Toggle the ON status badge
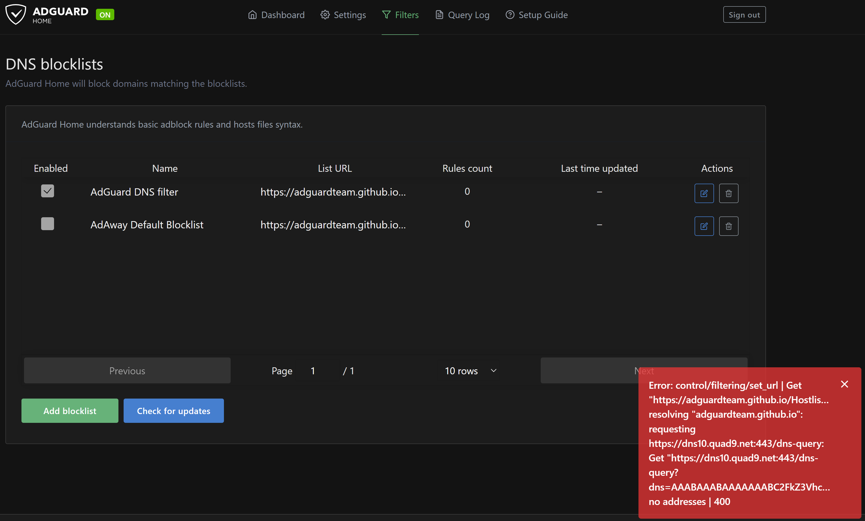The height and width of the screenshot is (521, 865). pyautogui.click(x=105, y=14)
